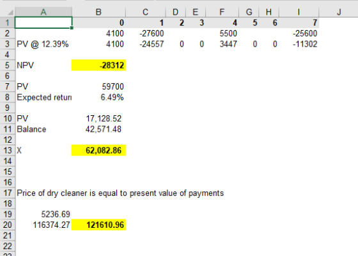Click the active cell A1
The height and width of the screenshot is (256, 358).
click(x=43, y=22)
